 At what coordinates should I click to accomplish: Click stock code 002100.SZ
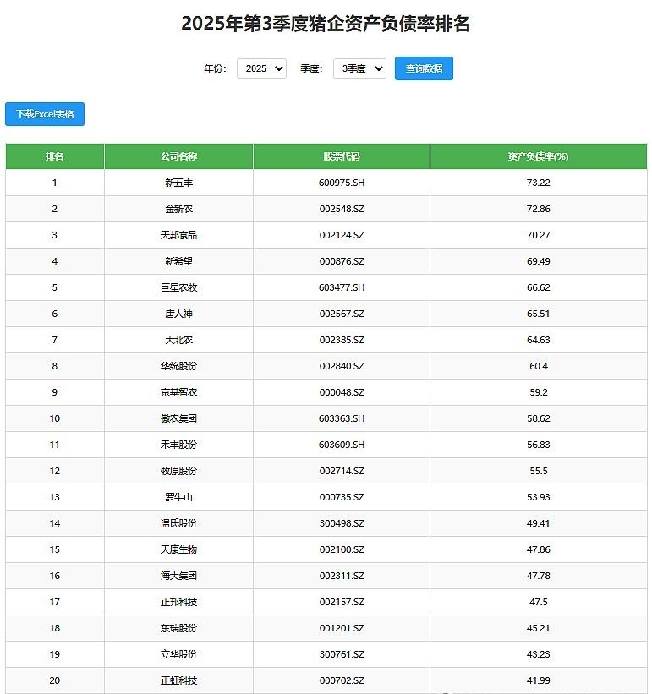click(342, 549)
